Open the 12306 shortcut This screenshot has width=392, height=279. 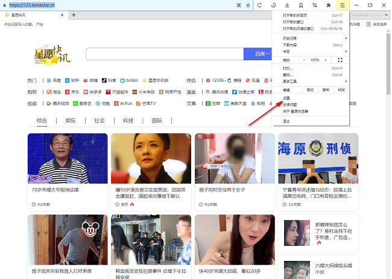tap(215, 80)
